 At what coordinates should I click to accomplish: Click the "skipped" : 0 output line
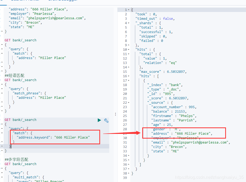tap(153, 36)
